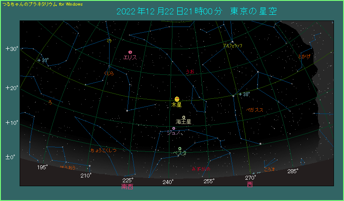
Task: Click the Eris (エリス) dwarf planet symbol
Action: [130, 52]
